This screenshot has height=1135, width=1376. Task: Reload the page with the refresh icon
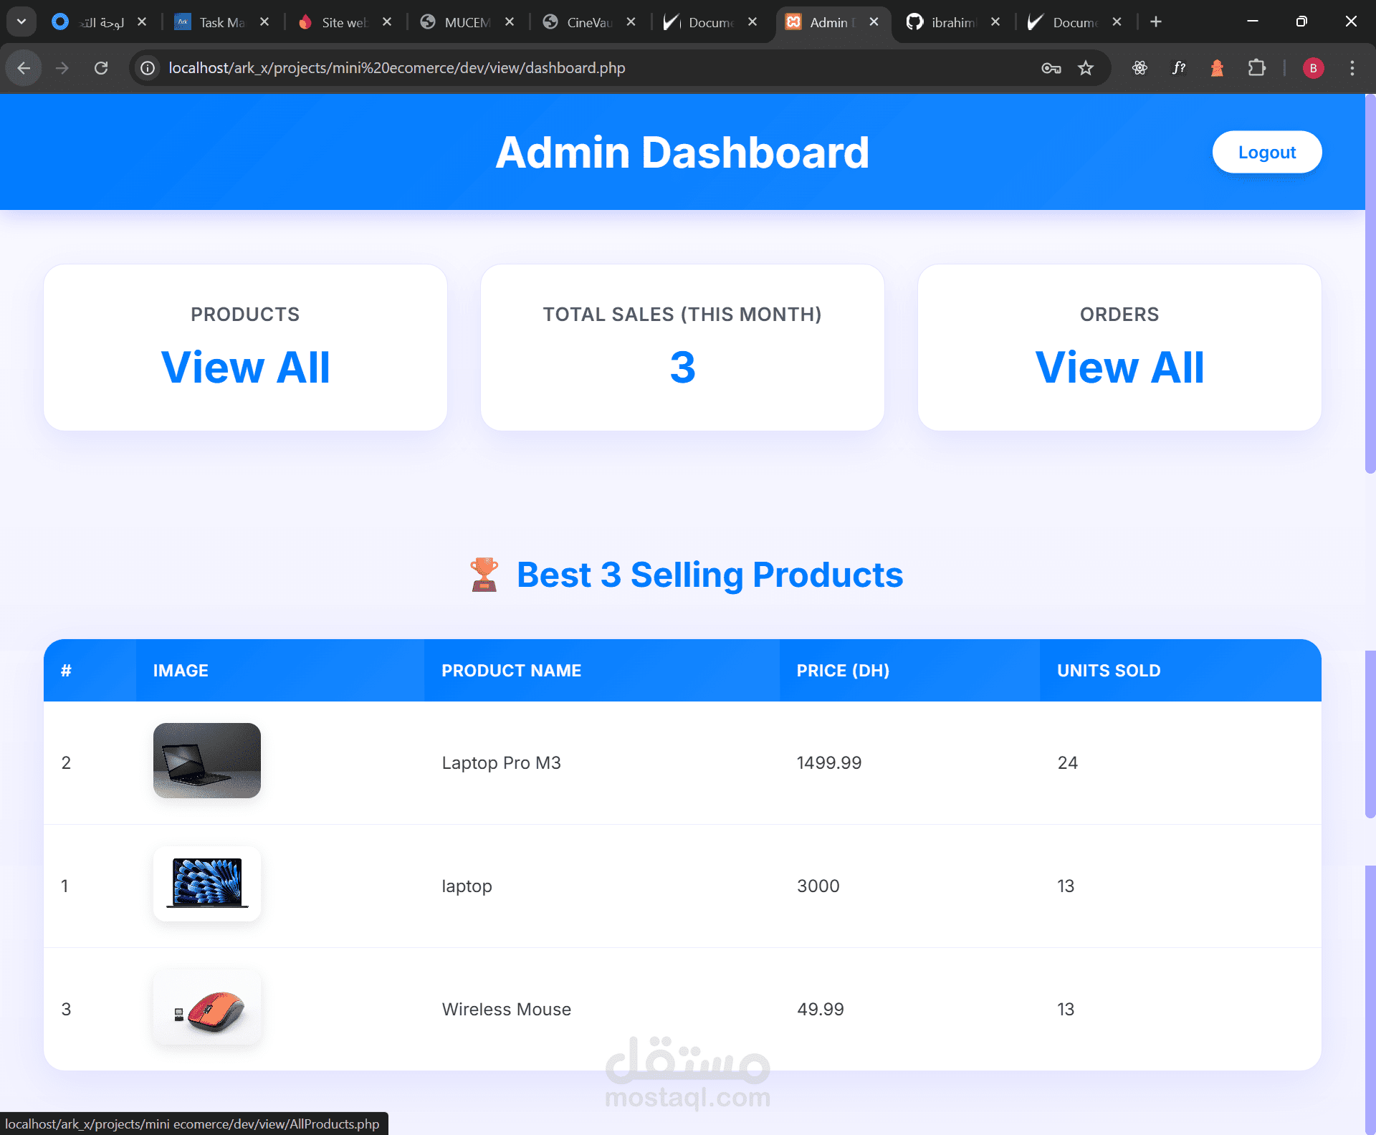101,68
